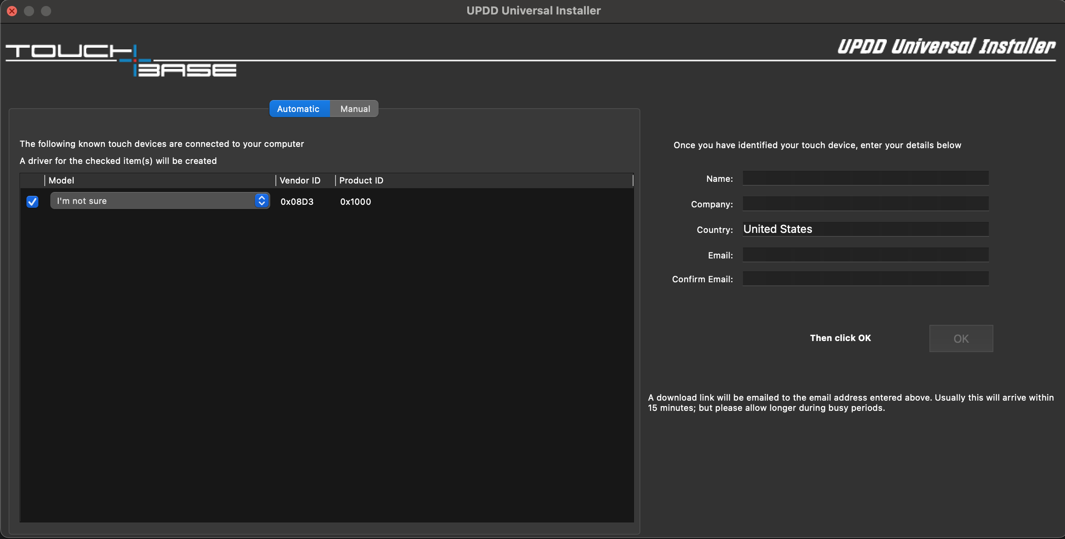1065x539 pixels.
Task: Open the "I'm not sure" model dropdown
Action: coord(153,201)
